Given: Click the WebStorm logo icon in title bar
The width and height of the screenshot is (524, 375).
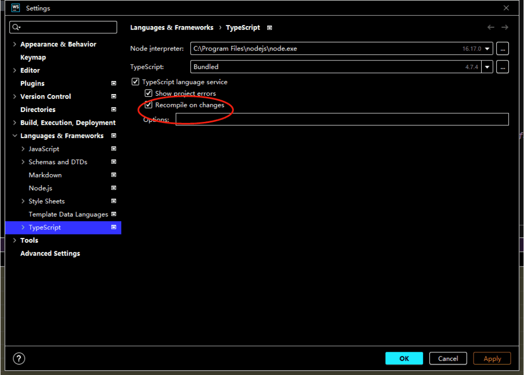Looking at the screenshot, I should point(15,8).
